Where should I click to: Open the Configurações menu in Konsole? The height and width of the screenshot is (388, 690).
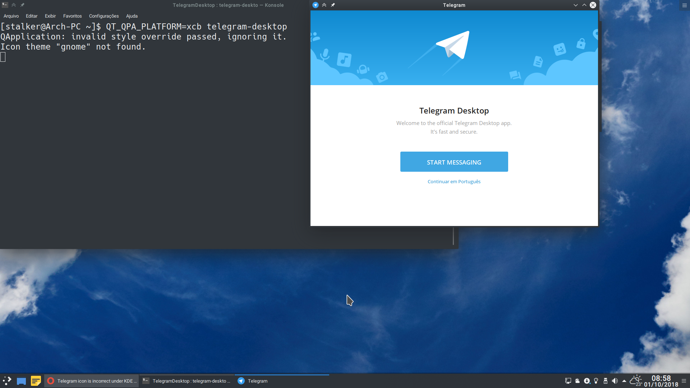[x=104, y=16]
